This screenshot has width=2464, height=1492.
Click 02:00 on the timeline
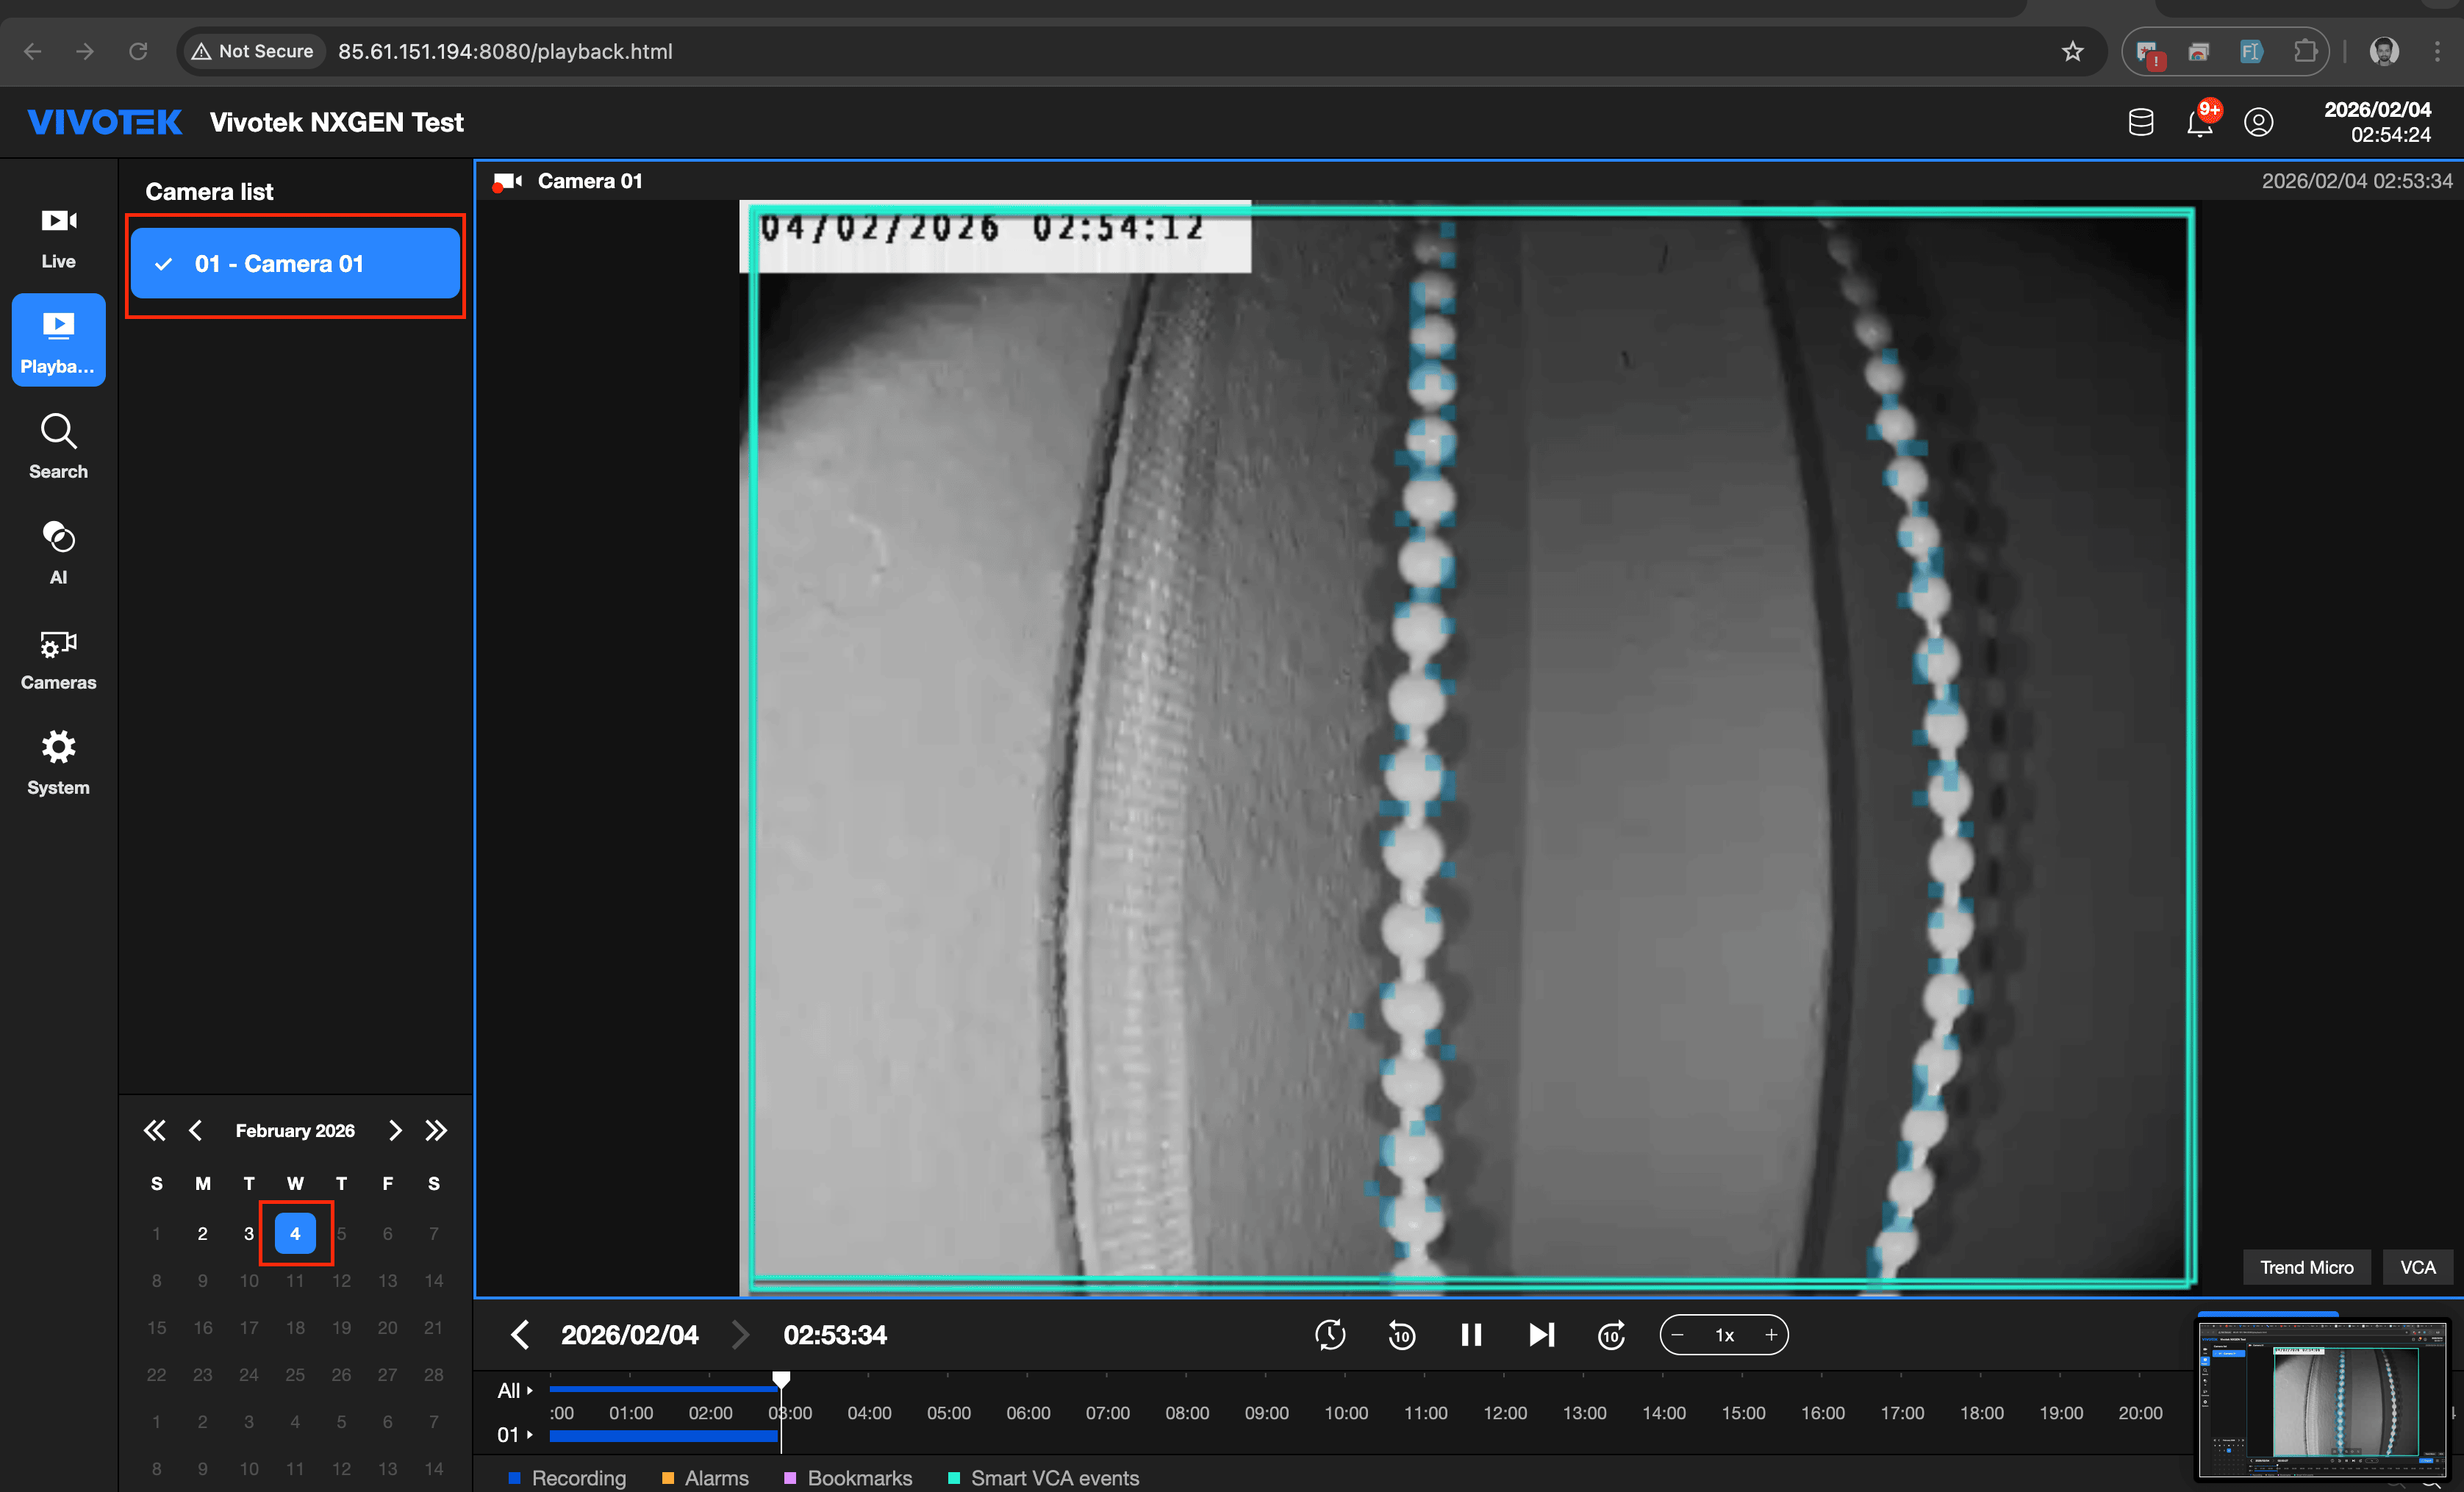[710, 1413]
